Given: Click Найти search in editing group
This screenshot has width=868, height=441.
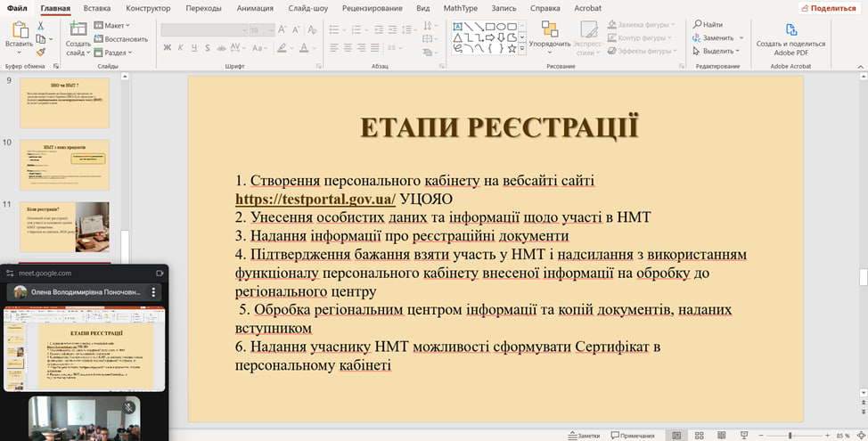Looking at the screenshot, I should pyautogui.click(x=708, y=25).
